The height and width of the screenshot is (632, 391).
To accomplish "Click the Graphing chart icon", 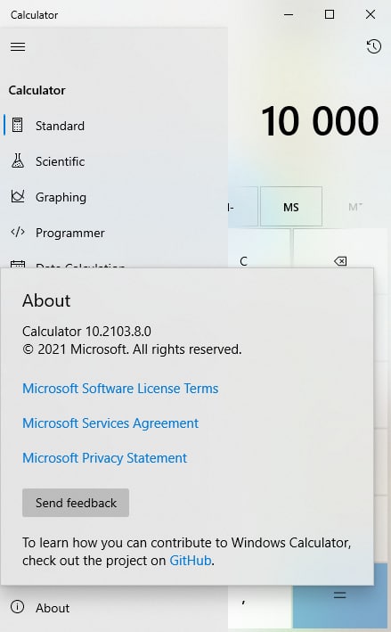I will click(18, 196).
